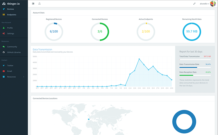Select the chart data point at 16-8

click(153, 66)
